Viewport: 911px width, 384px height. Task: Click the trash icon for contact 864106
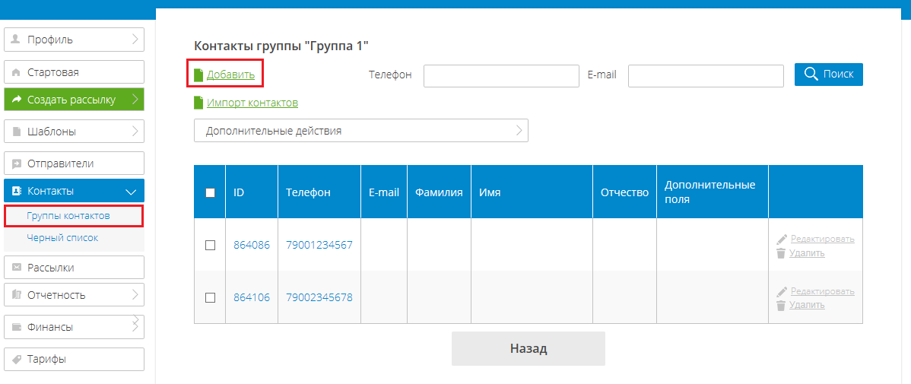coord(781,306)
